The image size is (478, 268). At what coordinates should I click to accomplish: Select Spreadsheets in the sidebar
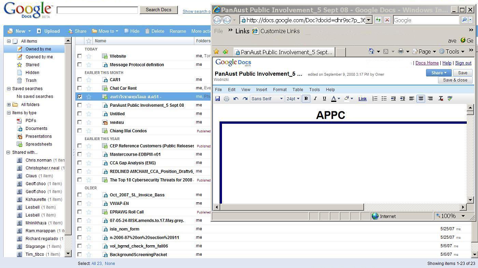tap(39, 144)
